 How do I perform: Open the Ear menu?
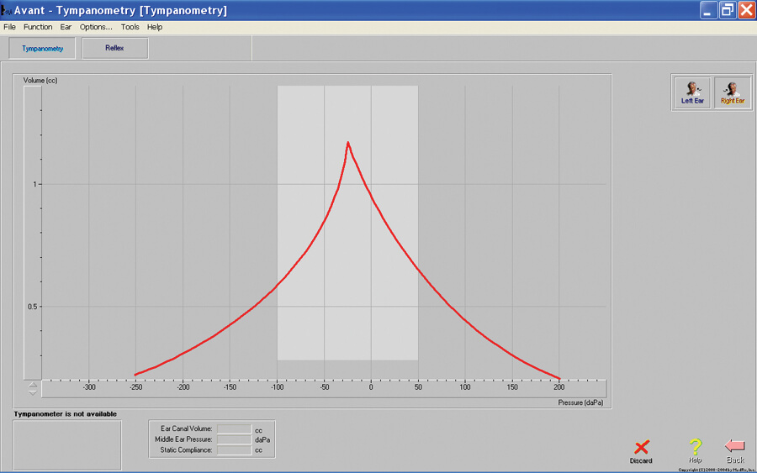[x=66, y=27]
